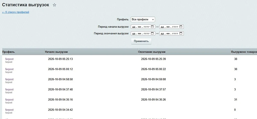Go back via К списку профилей link

[16, 12]
